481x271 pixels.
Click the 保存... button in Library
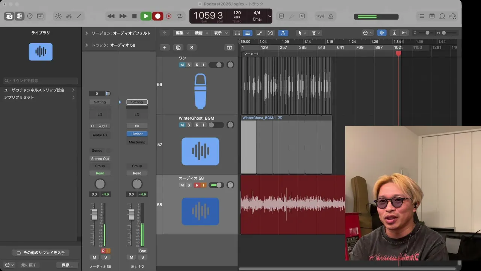click(x=67, y=265)
